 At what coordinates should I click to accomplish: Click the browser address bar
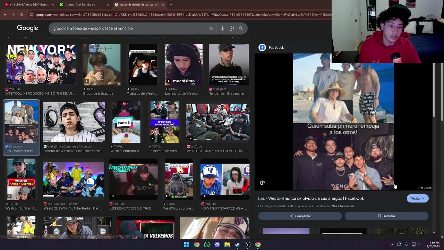(x=183, y=15)
